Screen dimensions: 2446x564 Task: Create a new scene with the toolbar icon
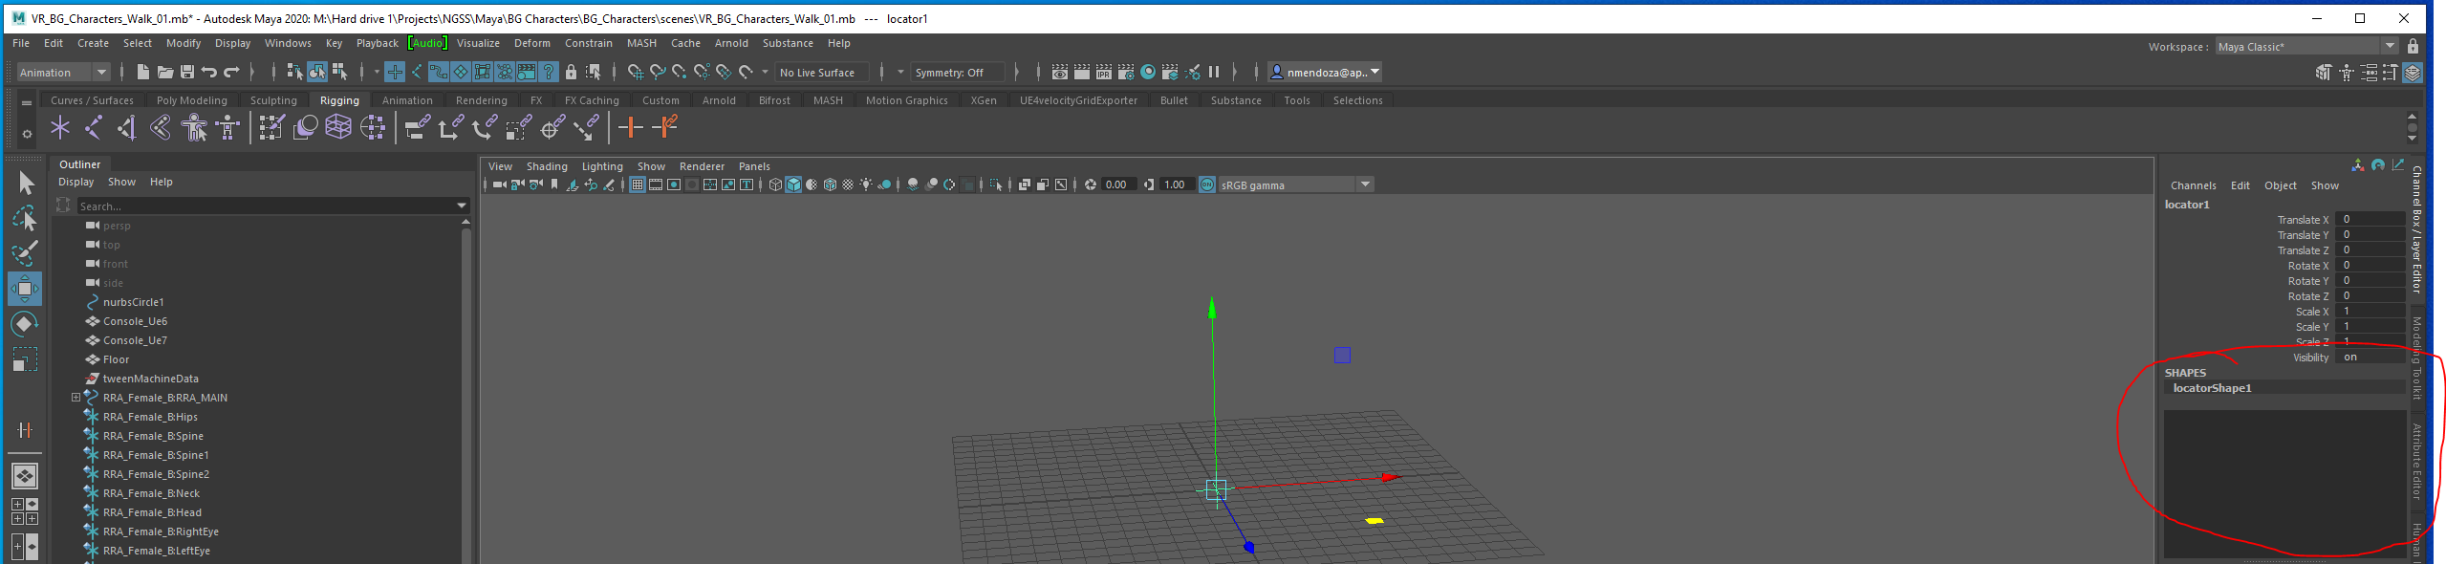click(143, 72)
